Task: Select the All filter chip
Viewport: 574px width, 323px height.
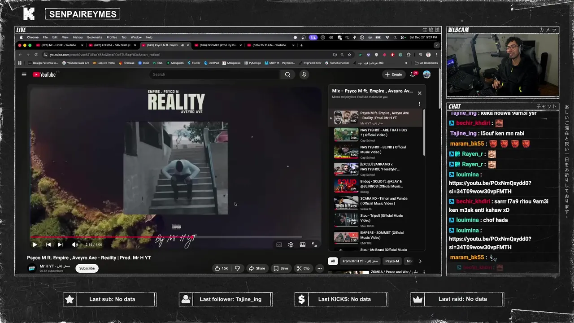Action: pos(333,261)
